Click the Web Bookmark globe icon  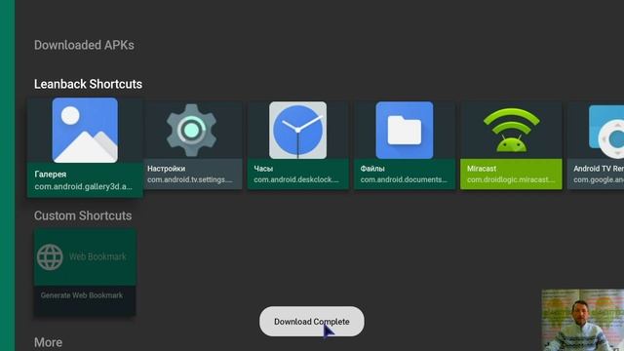coord(50,257)
